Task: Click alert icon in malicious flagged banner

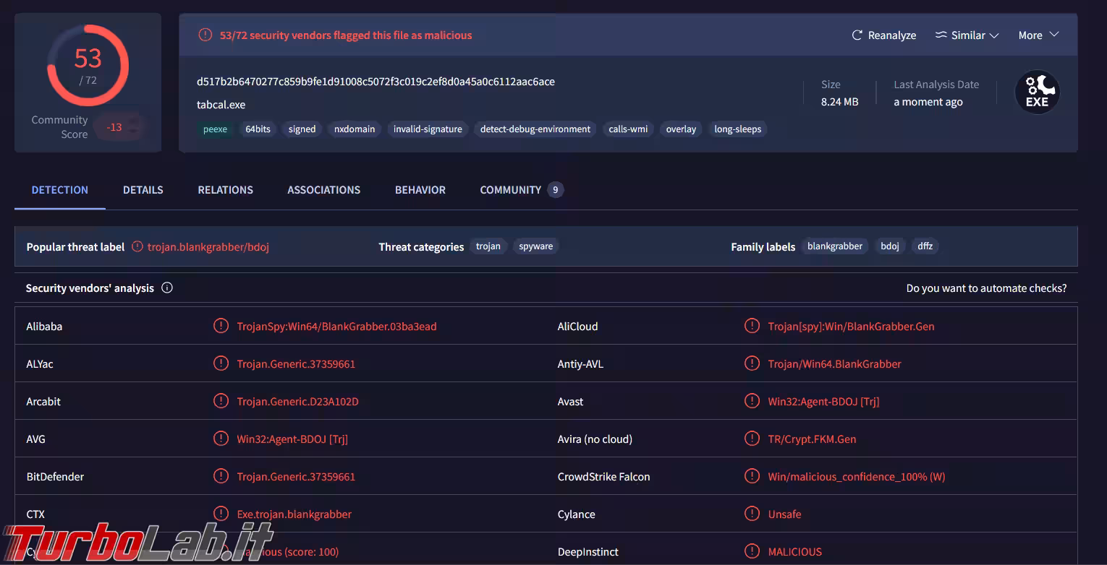Action: click(x=205, y=35)
